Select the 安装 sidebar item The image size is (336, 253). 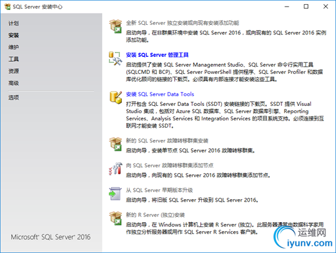coord(13,35)
